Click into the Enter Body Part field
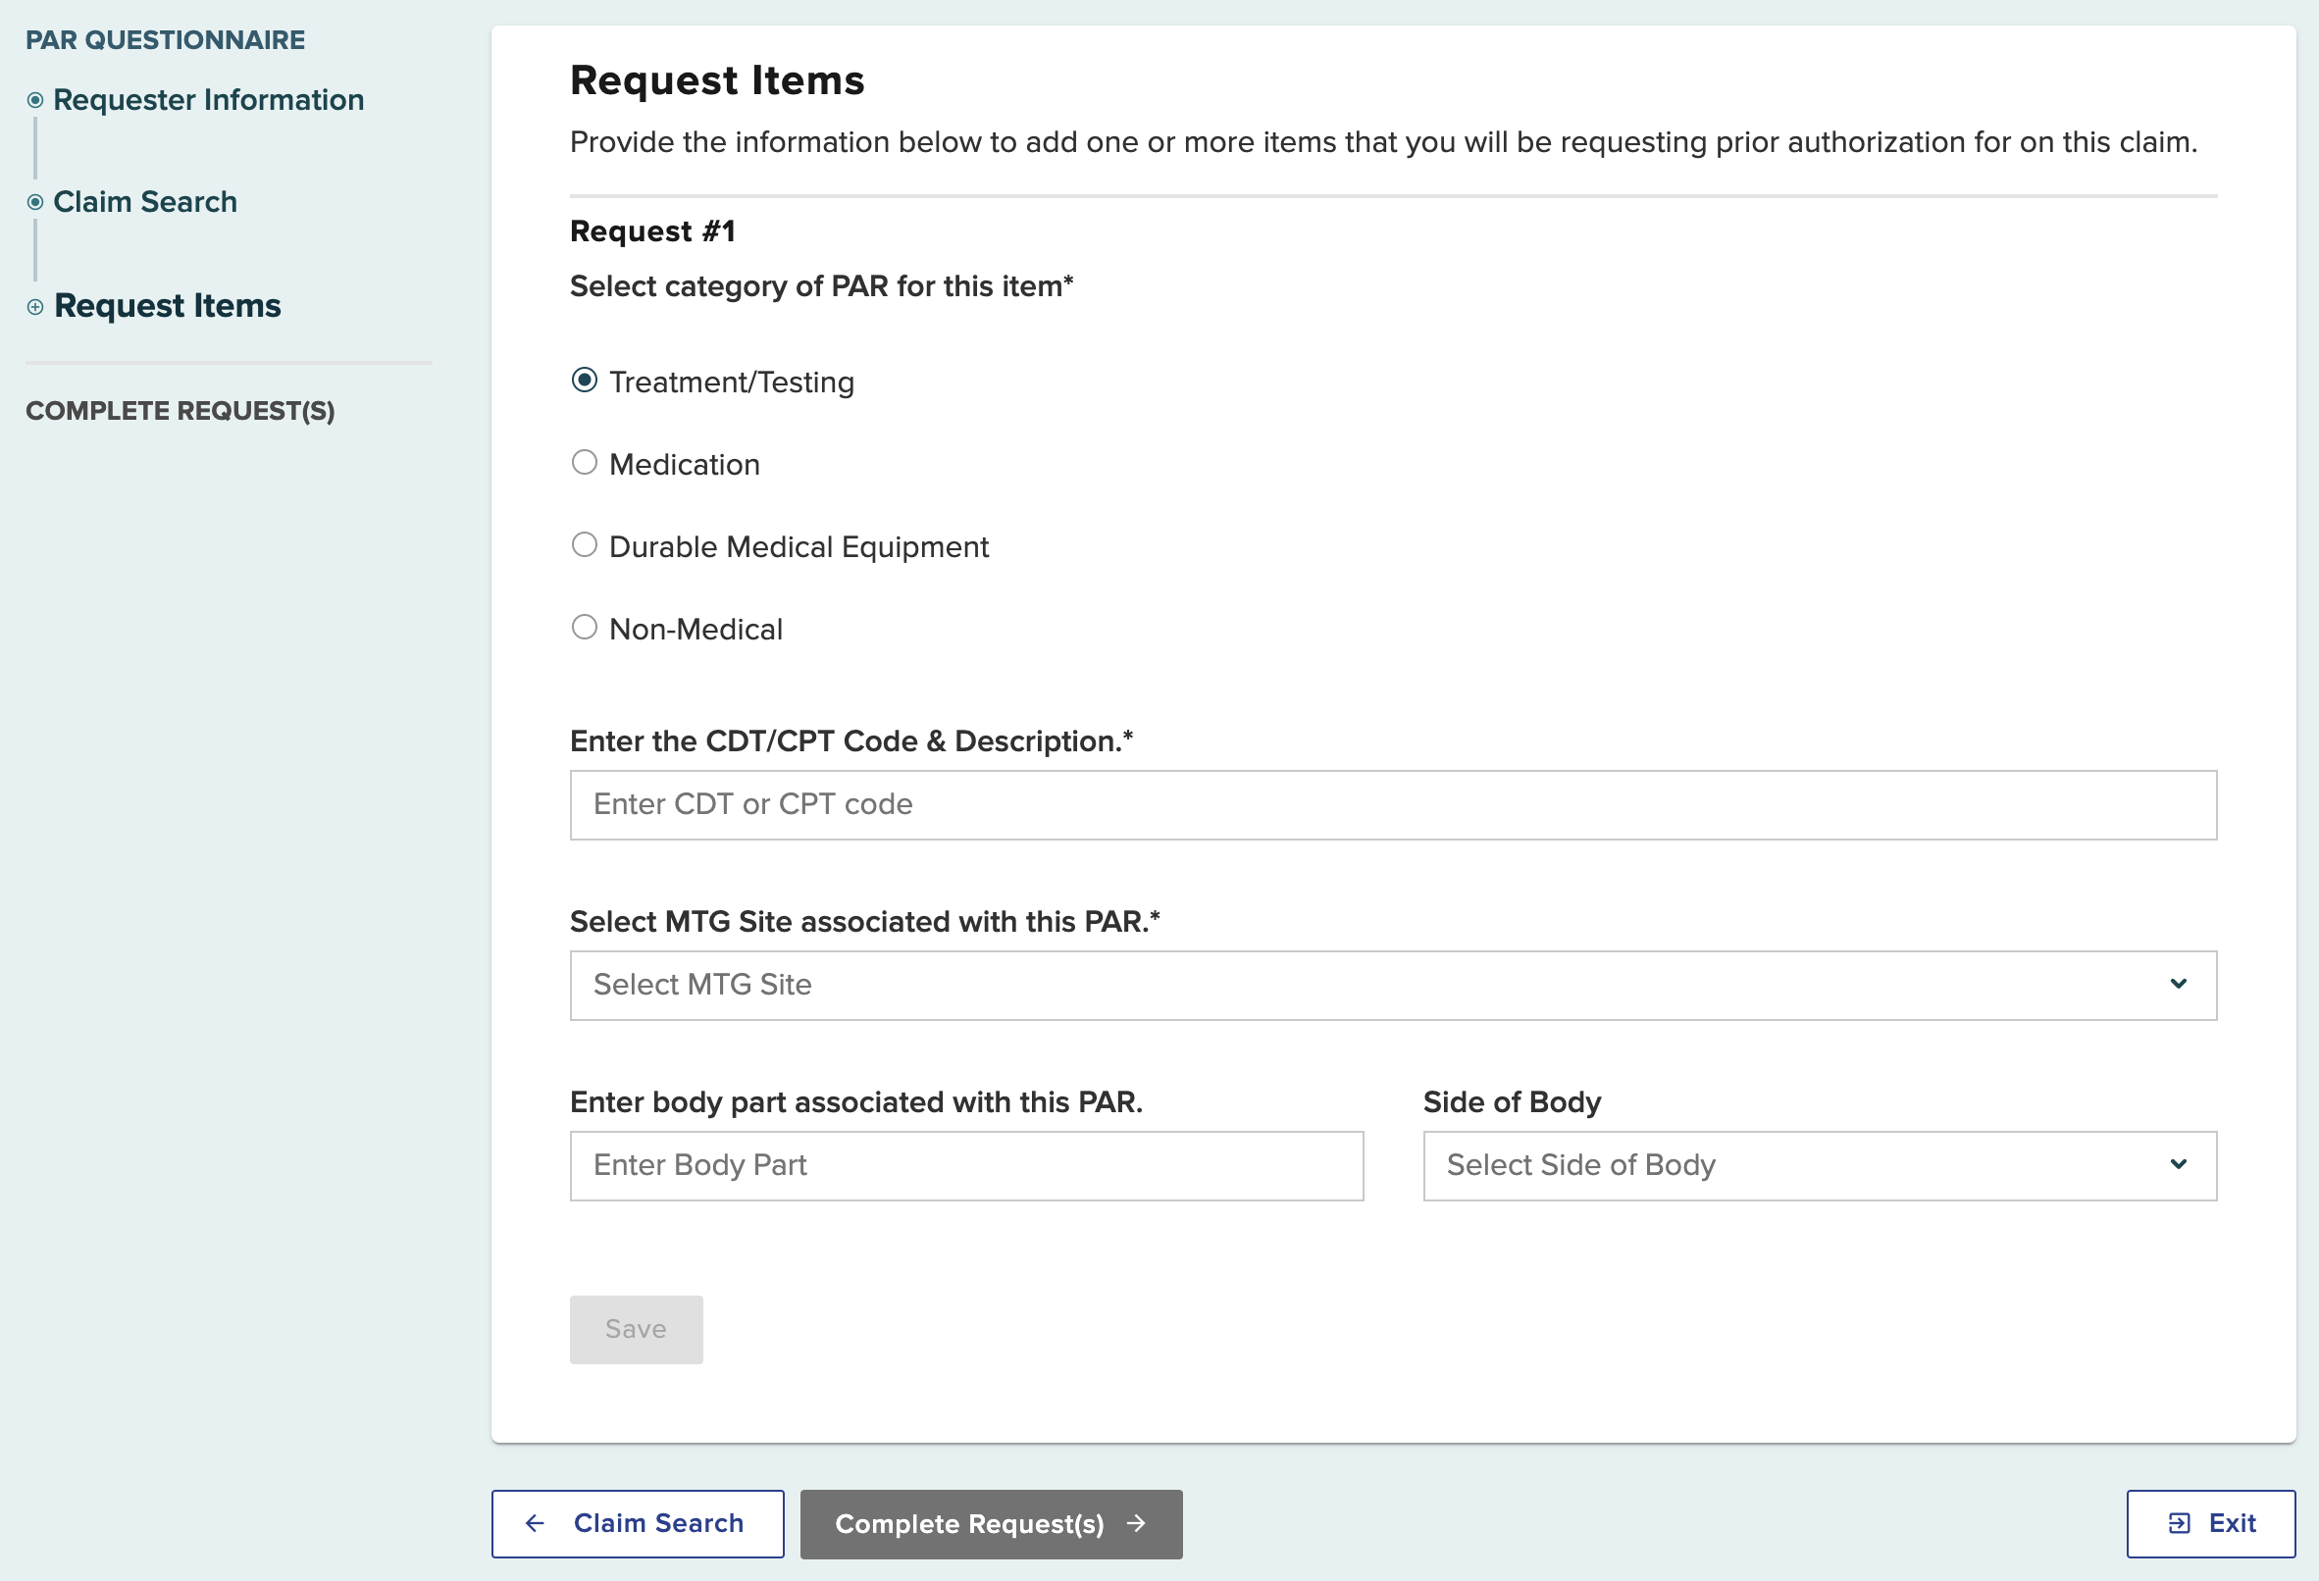Screen dimensions: 2319x1581 click(x=966, y=1165)
